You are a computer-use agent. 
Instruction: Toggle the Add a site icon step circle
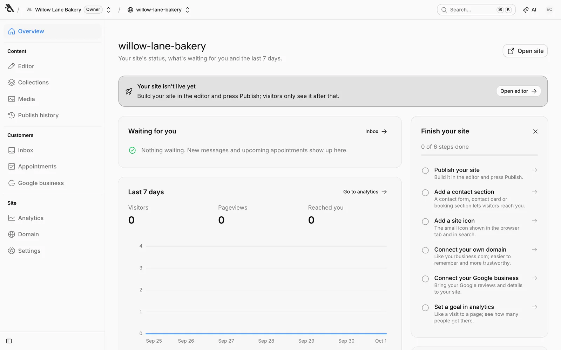point(425,222)
